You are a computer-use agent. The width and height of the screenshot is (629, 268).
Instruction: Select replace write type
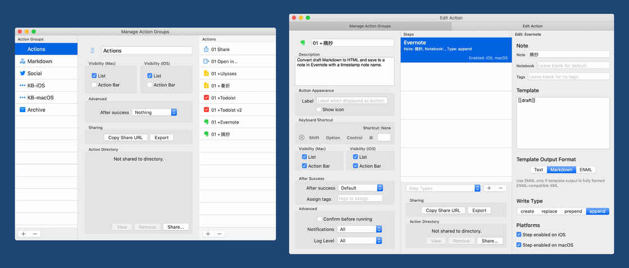click(x=549, y=211)
